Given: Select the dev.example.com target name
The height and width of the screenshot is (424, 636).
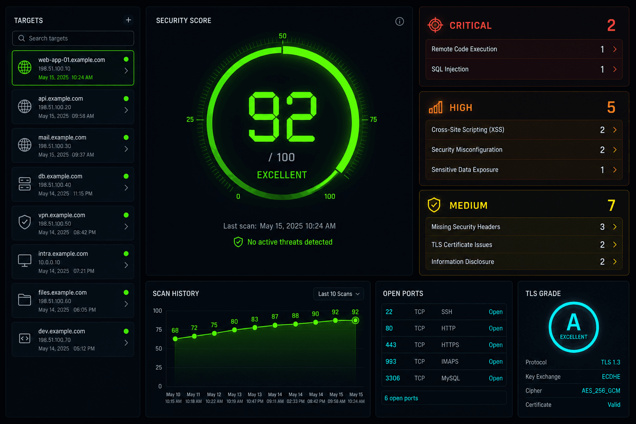Looking at the screenshot, I should 62,331.
